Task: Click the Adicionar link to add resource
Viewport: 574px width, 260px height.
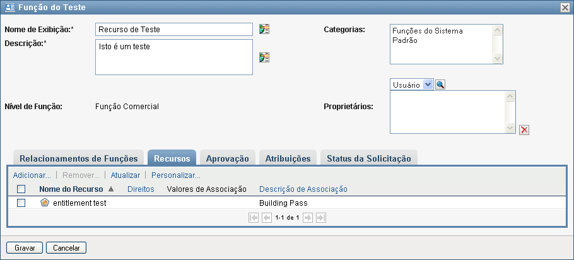Action: click(x=32, y=175)
